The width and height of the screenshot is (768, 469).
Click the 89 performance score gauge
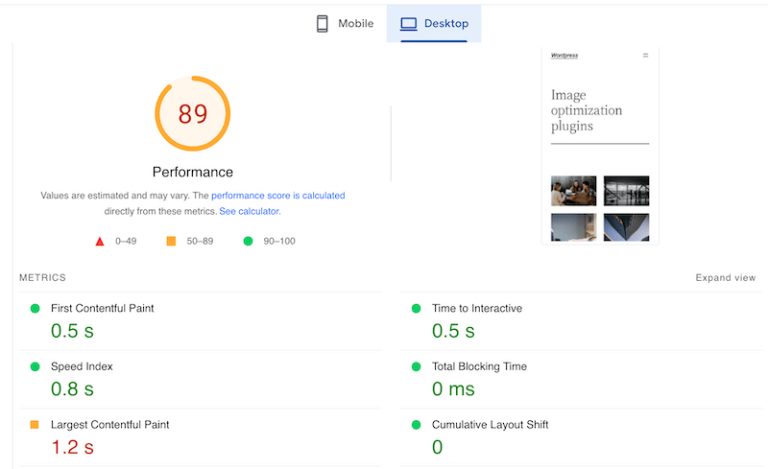(x=193, y=114)
